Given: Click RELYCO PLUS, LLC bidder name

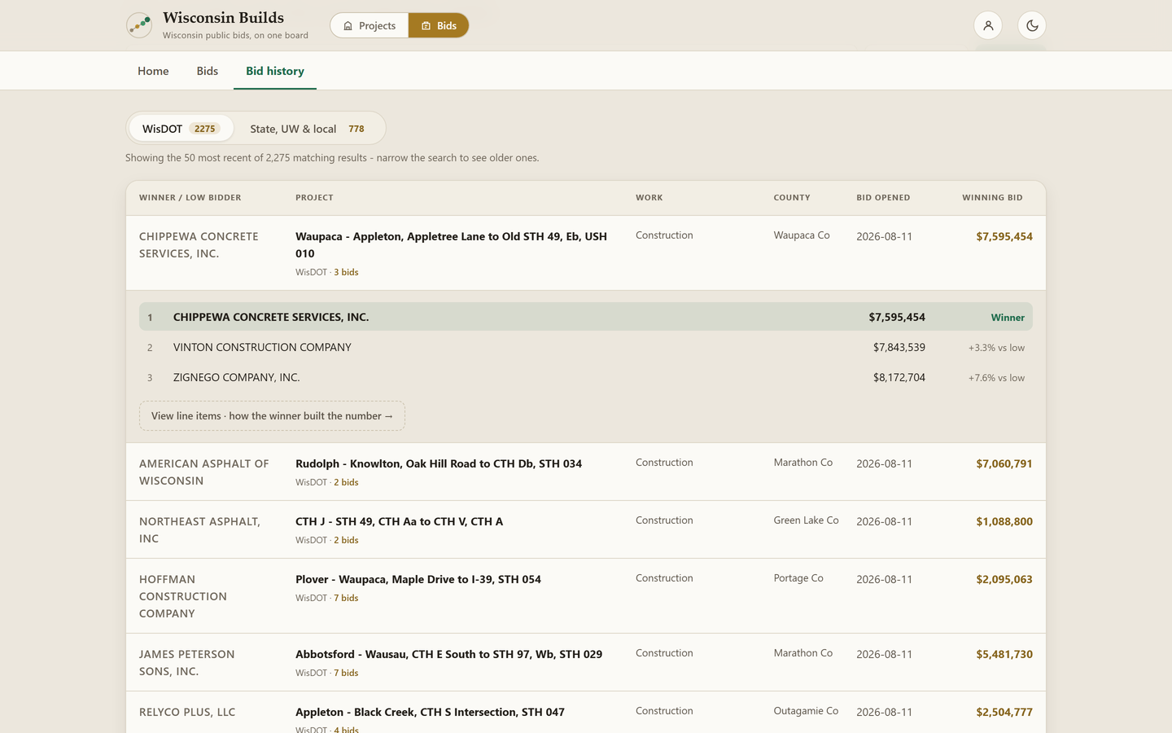Looking at the screenshot, I should pos(187,712).
